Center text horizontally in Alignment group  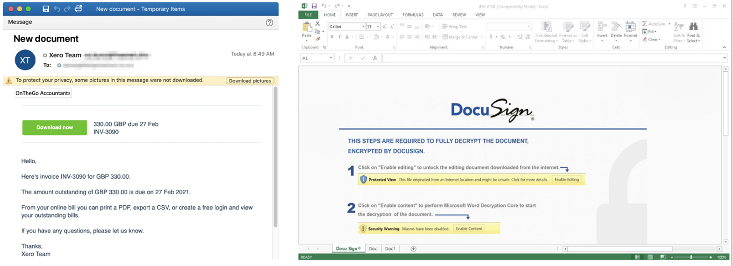[x=410, y=37]
